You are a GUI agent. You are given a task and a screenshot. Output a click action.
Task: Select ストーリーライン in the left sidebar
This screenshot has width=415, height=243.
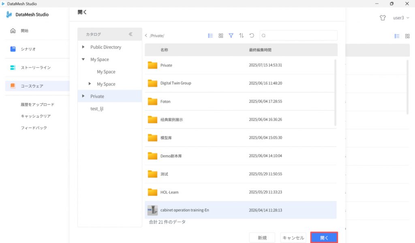[36, 68]
